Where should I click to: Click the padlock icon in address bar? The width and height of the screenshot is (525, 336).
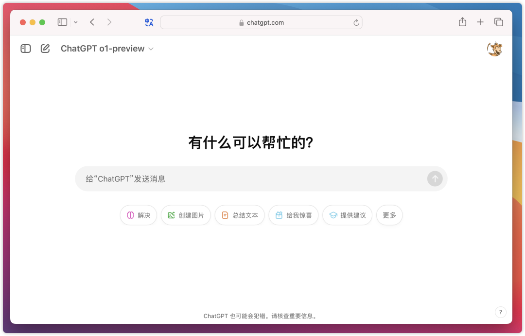pos(242,23)
